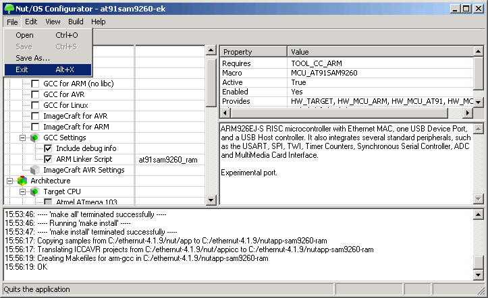Select the Requires property row
This screenshot has height=298, width=488.
(x=347, y=63)
